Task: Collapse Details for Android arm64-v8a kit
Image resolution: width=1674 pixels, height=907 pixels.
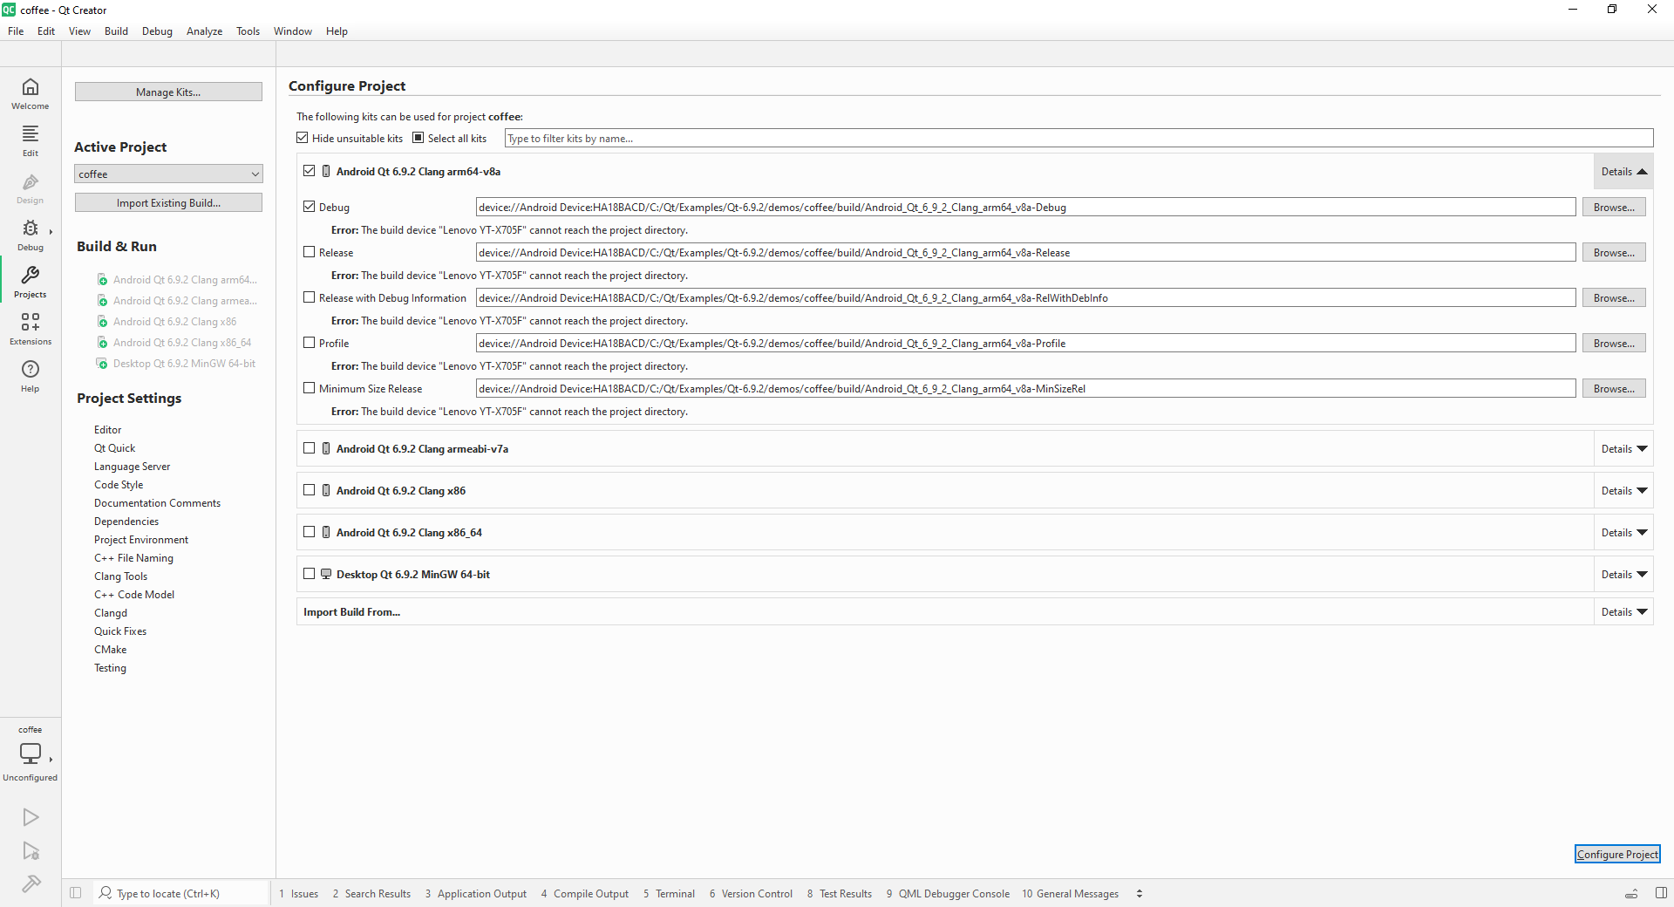Action: point(1623,172)
